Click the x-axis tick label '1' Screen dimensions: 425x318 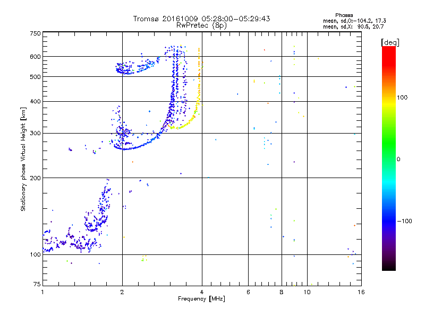(42, 292)
